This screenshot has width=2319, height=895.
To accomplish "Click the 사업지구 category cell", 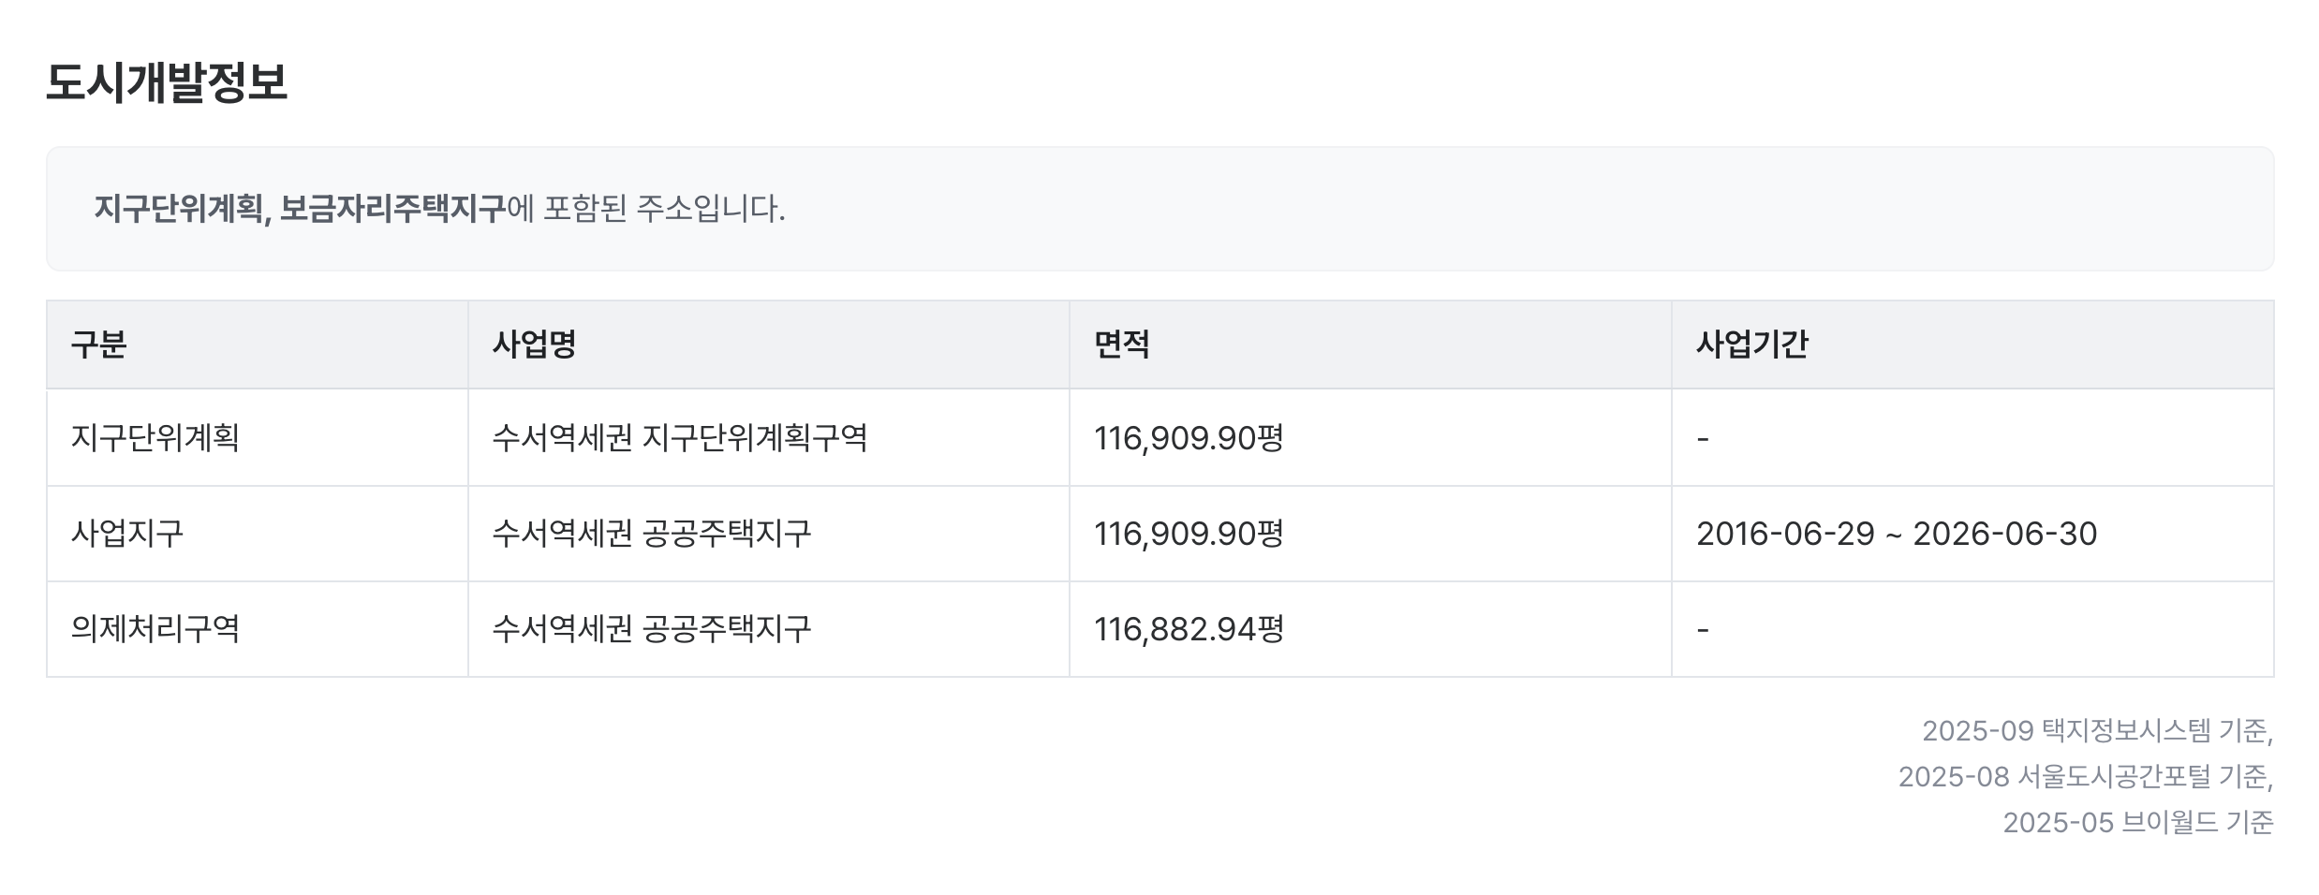I will pos(127,534).
